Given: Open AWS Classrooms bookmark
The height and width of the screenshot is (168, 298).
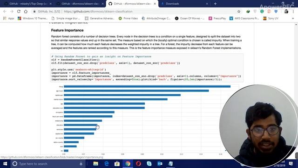Looking at the screenshot, I should (244, 18).
